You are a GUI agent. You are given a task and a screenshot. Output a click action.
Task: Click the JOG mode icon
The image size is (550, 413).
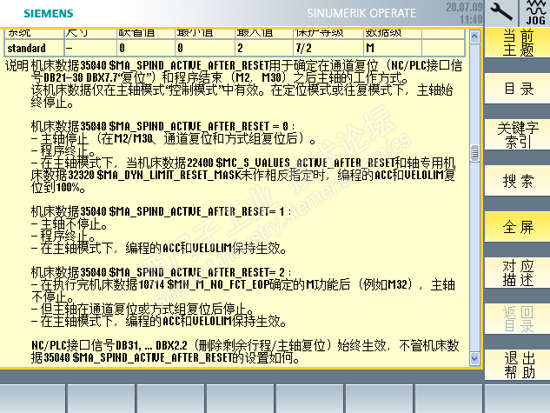[534, 13]
